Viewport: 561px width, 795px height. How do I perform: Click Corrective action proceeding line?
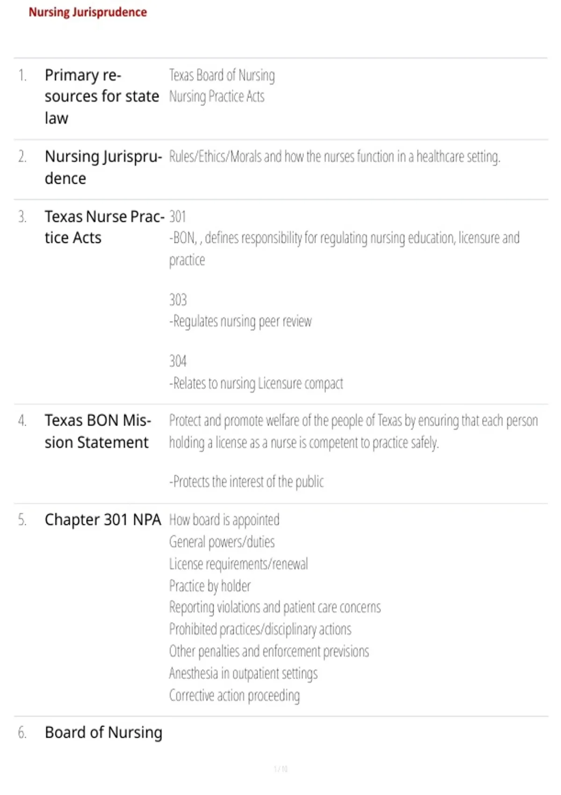click(x=234, y=695)
